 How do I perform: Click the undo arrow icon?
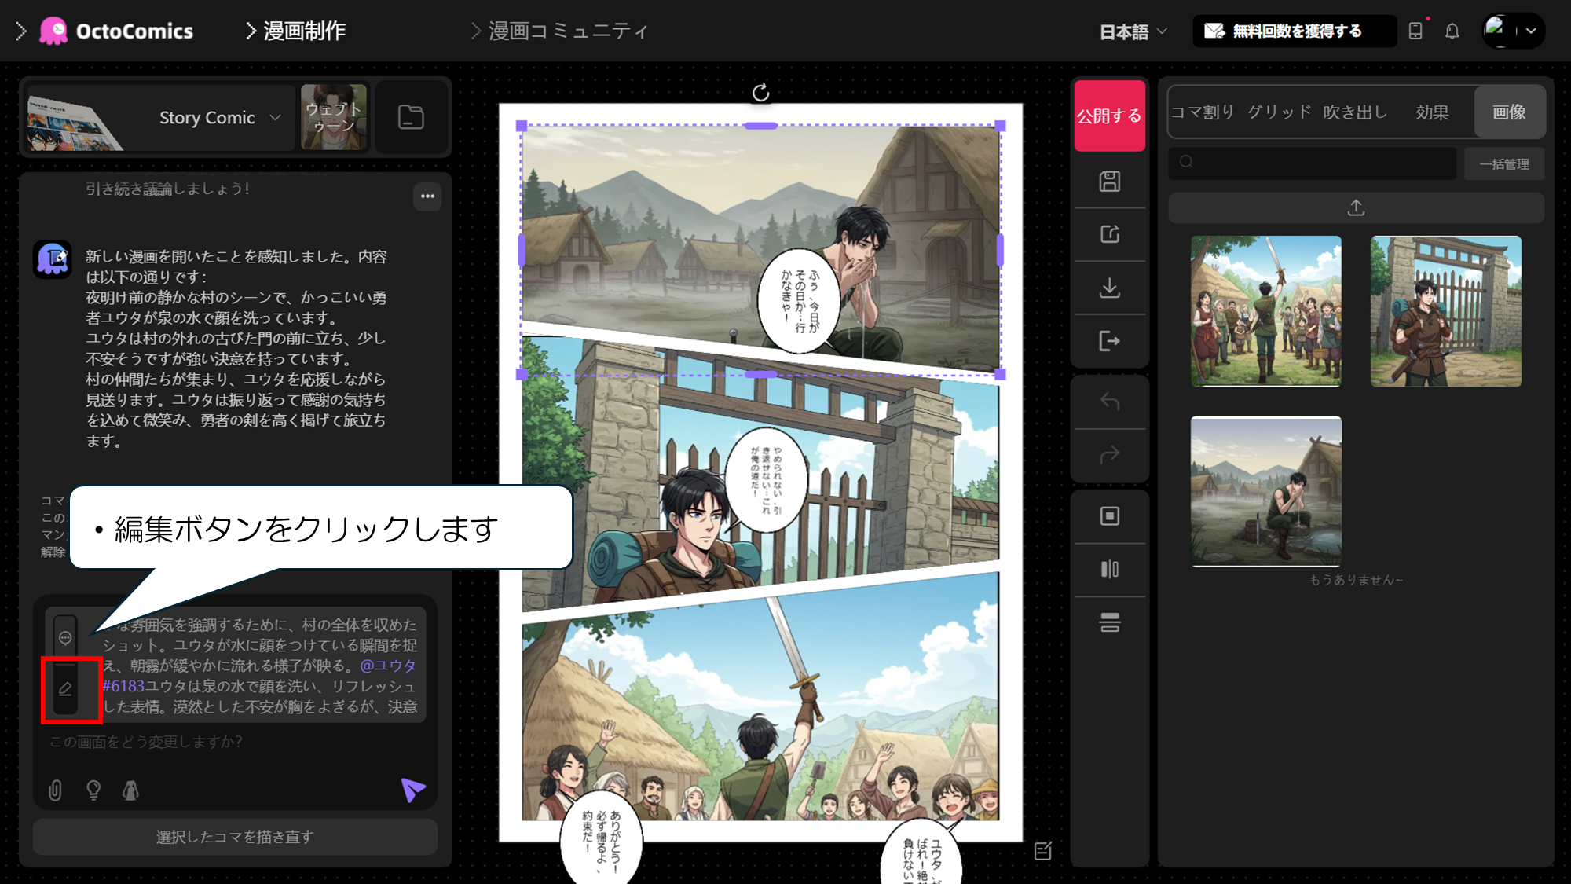click(x=1109, y=402)
